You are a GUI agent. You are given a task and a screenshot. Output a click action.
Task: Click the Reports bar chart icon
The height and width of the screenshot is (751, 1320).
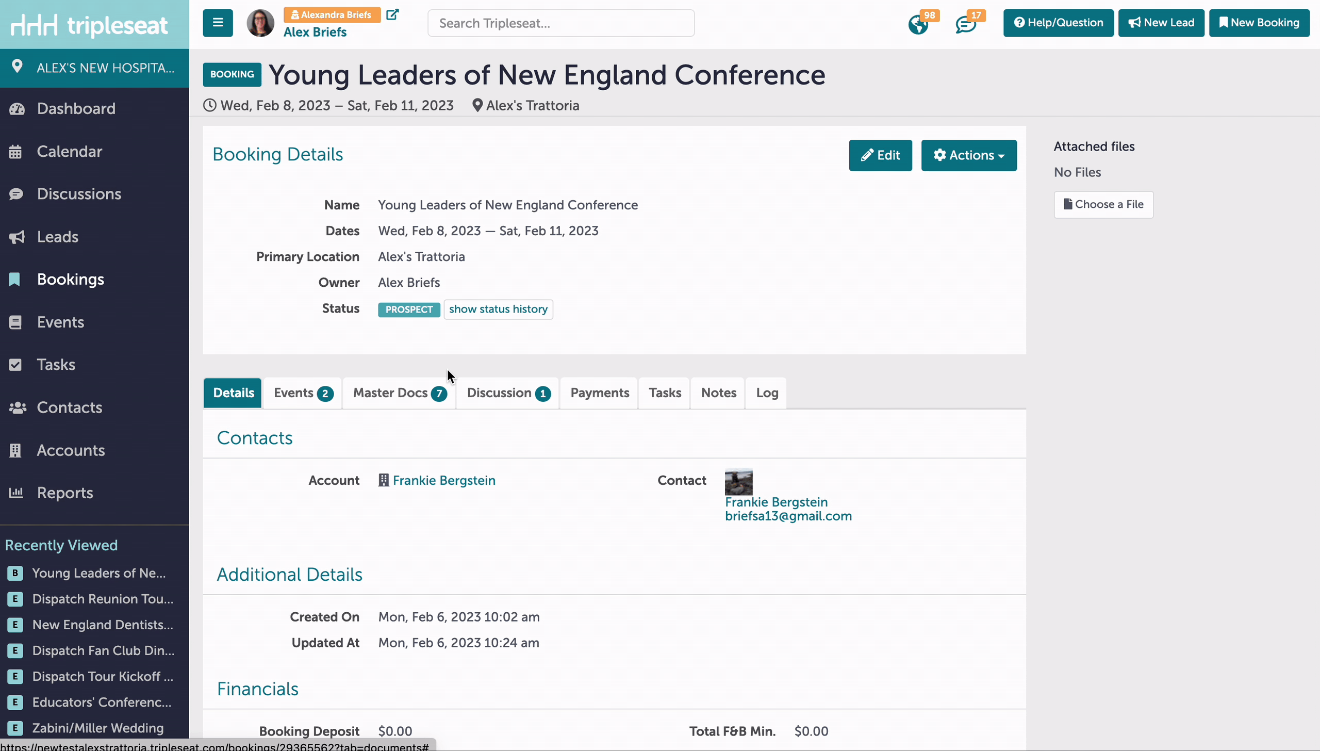[16, 493]
